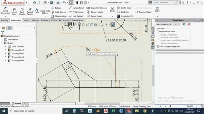Refresh the View Palette
Screen dimensions: 204x114
tap(184, 24)
